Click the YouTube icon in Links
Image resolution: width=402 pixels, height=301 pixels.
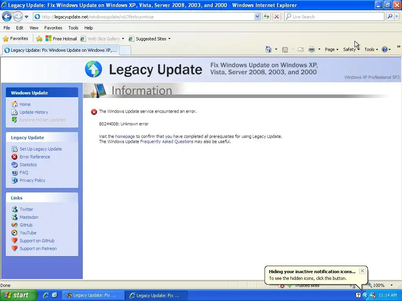[x=15, y=233]
